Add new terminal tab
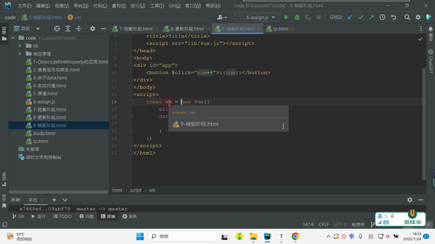The image size is (435, 244). (54, 200)
